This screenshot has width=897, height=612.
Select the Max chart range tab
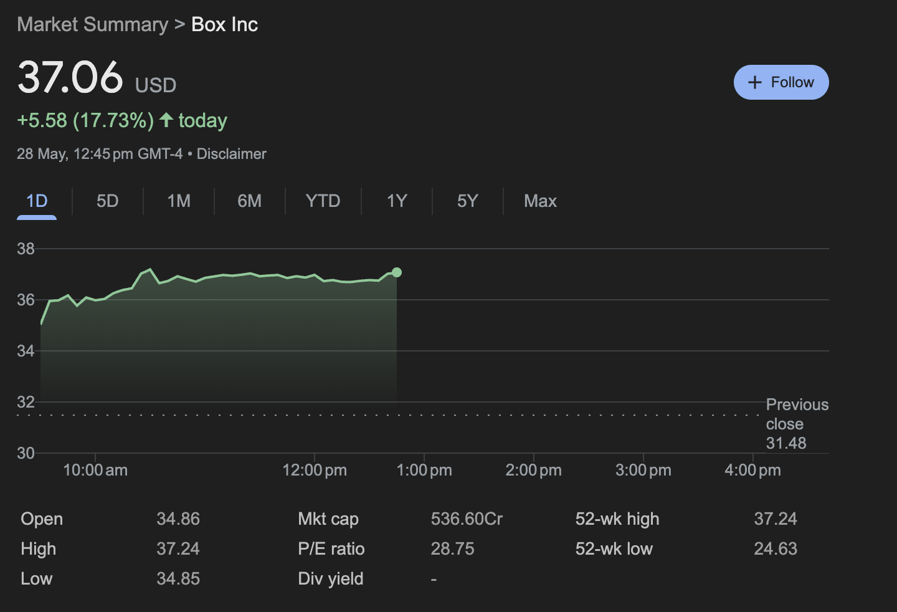540,201
